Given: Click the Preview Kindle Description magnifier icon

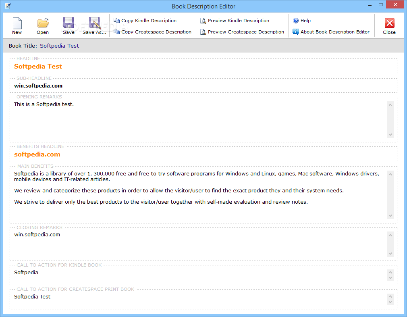Looking at the screenshot, I should (203, 21).
